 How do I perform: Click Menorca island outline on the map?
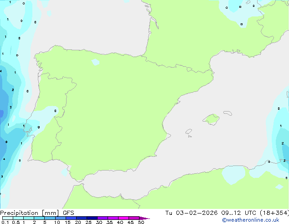(227, 113)
